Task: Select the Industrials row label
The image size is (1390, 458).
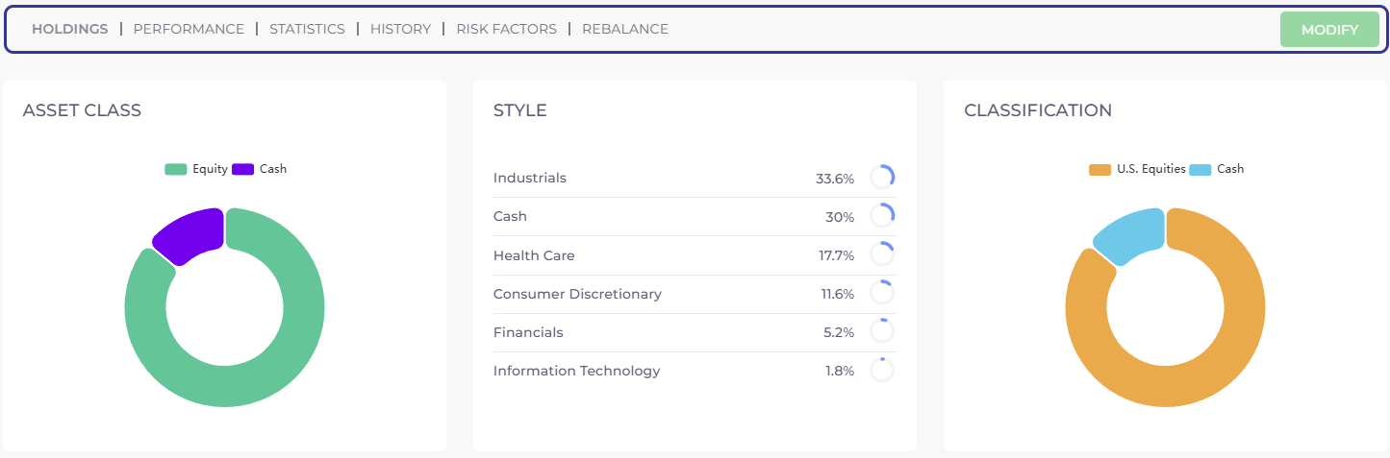Action: coord(530,178)
